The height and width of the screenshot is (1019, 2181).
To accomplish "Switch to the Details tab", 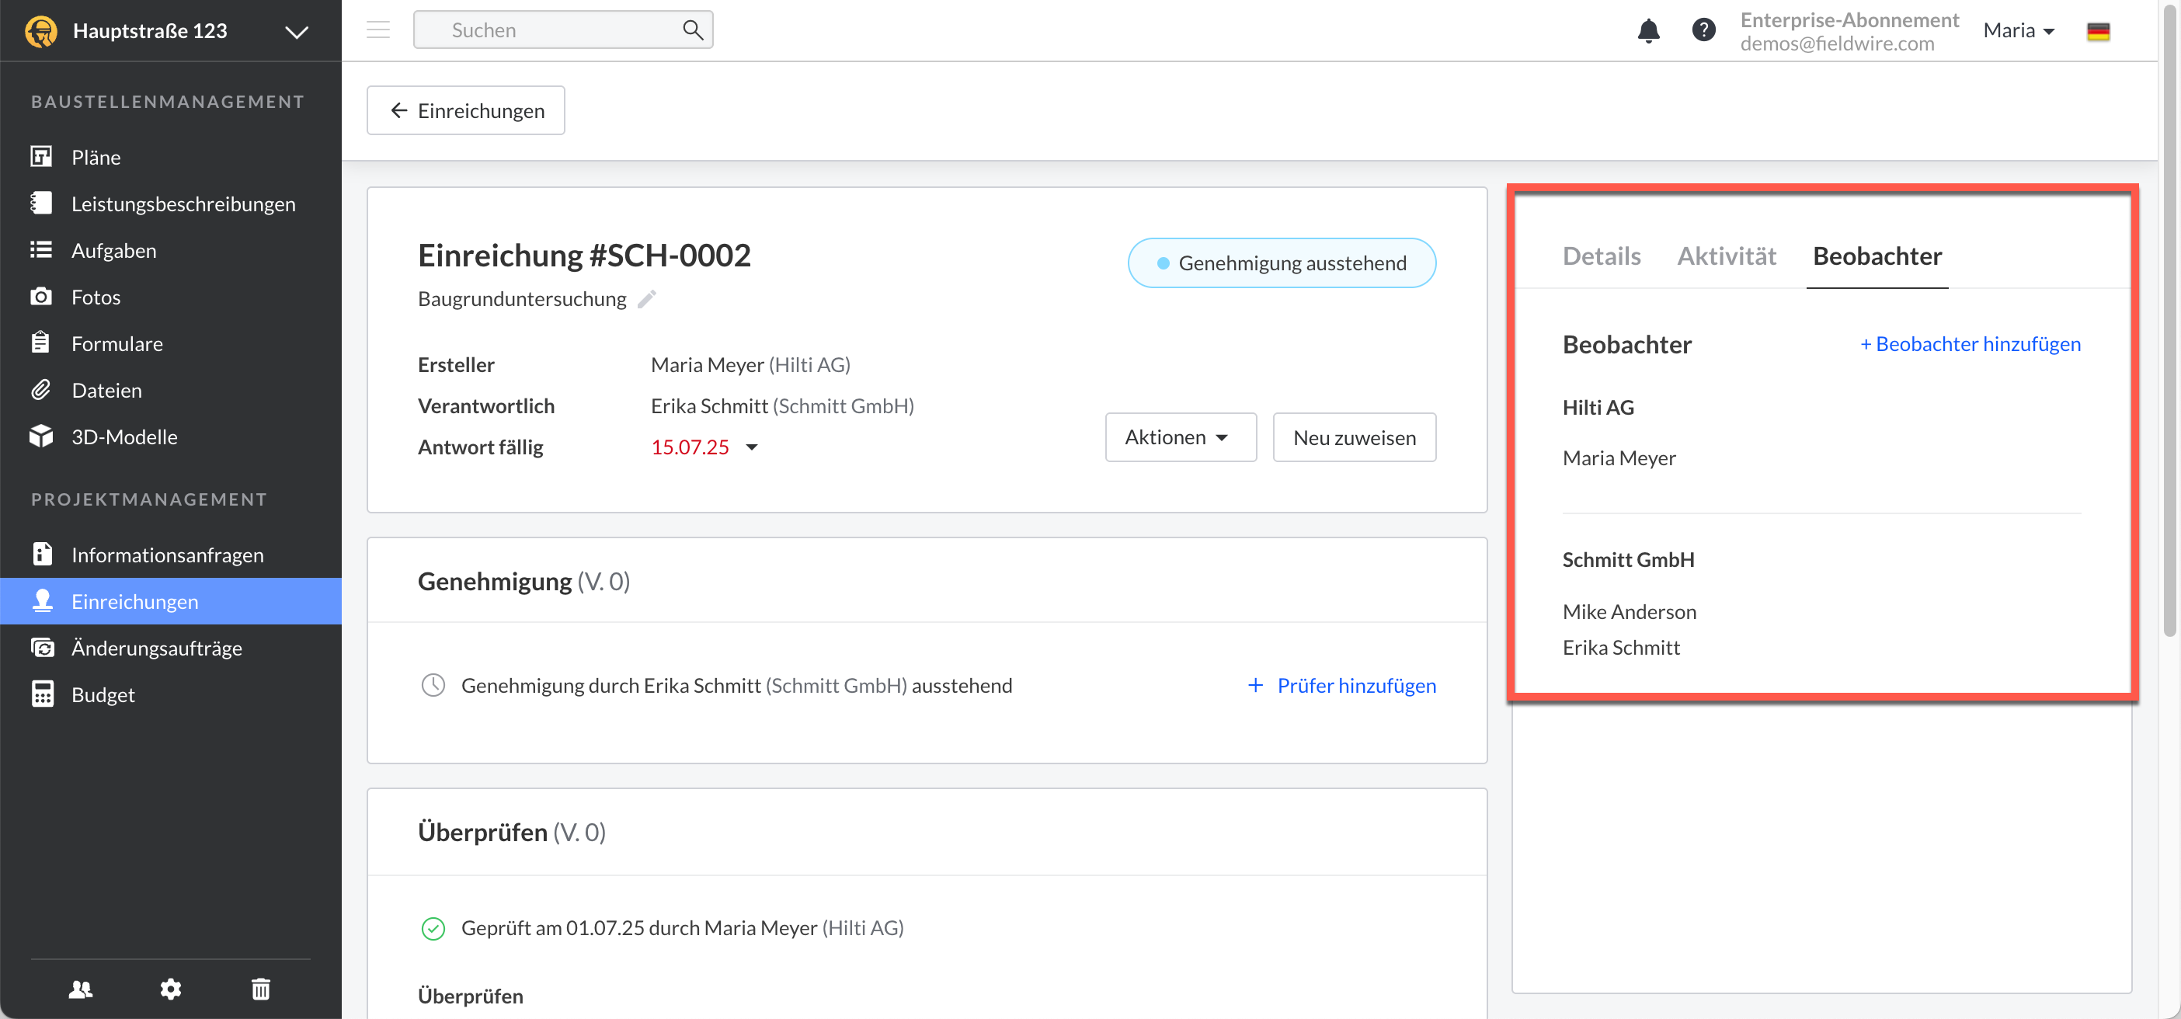I will (1600, 256).
